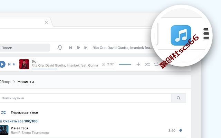Toggle repeat in the player
The image size is (221, 138).
point(156,65)
